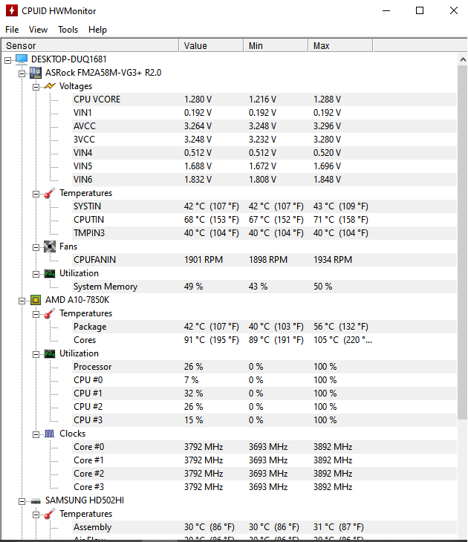468x542 pixels.
Task: Click the Clocks waveform icon
Action: (50, 434)
